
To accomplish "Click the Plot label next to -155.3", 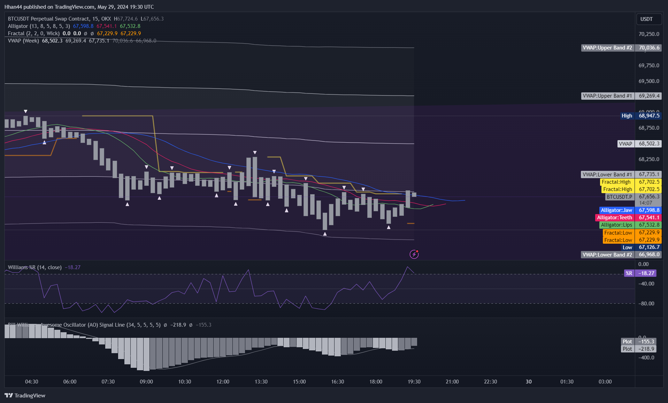I will click(628, 342).
